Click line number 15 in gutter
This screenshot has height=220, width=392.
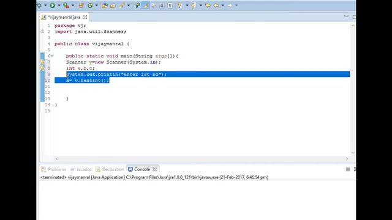point(48,111)
